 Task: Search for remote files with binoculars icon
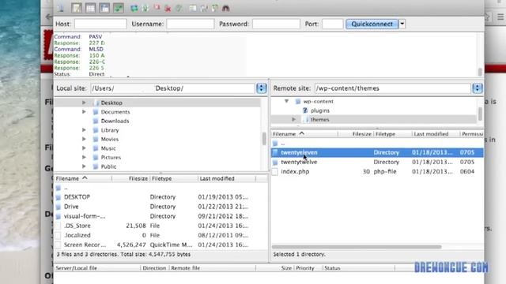[x=226, y=9]
